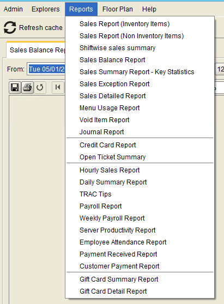Click the save floppy disk icon
Image resolution: width=224 pixels, height=304 pixels.
[15, 87]
